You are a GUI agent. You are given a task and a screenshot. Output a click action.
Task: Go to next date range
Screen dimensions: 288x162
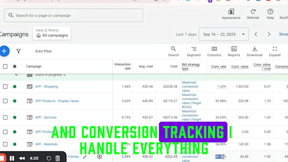pos(269,34)
